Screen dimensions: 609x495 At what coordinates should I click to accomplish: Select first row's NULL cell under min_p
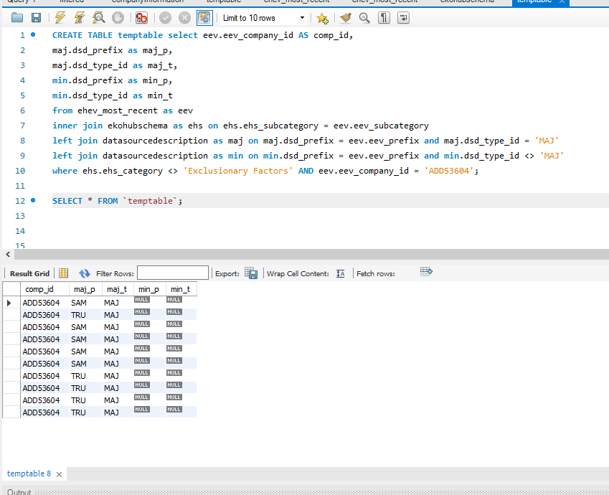pos(149,303)
